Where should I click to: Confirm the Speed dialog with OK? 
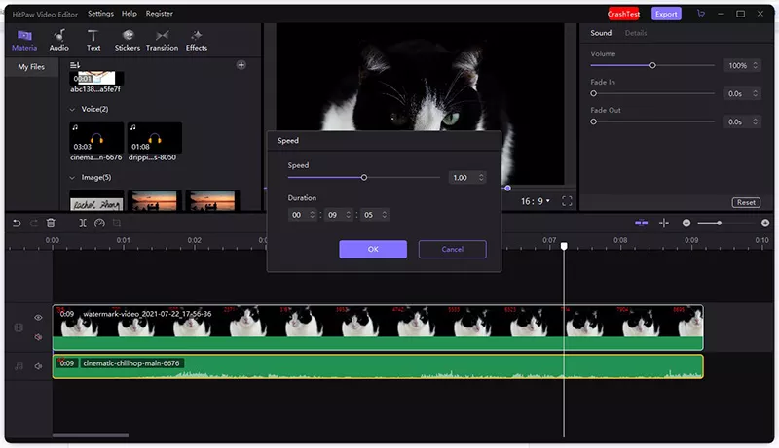[373, 249]
